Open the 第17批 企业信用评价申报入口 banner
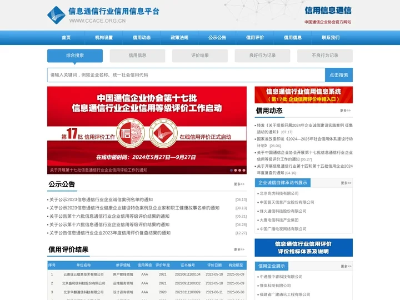Viewport: 400px width, 300px height. [303, 95]
